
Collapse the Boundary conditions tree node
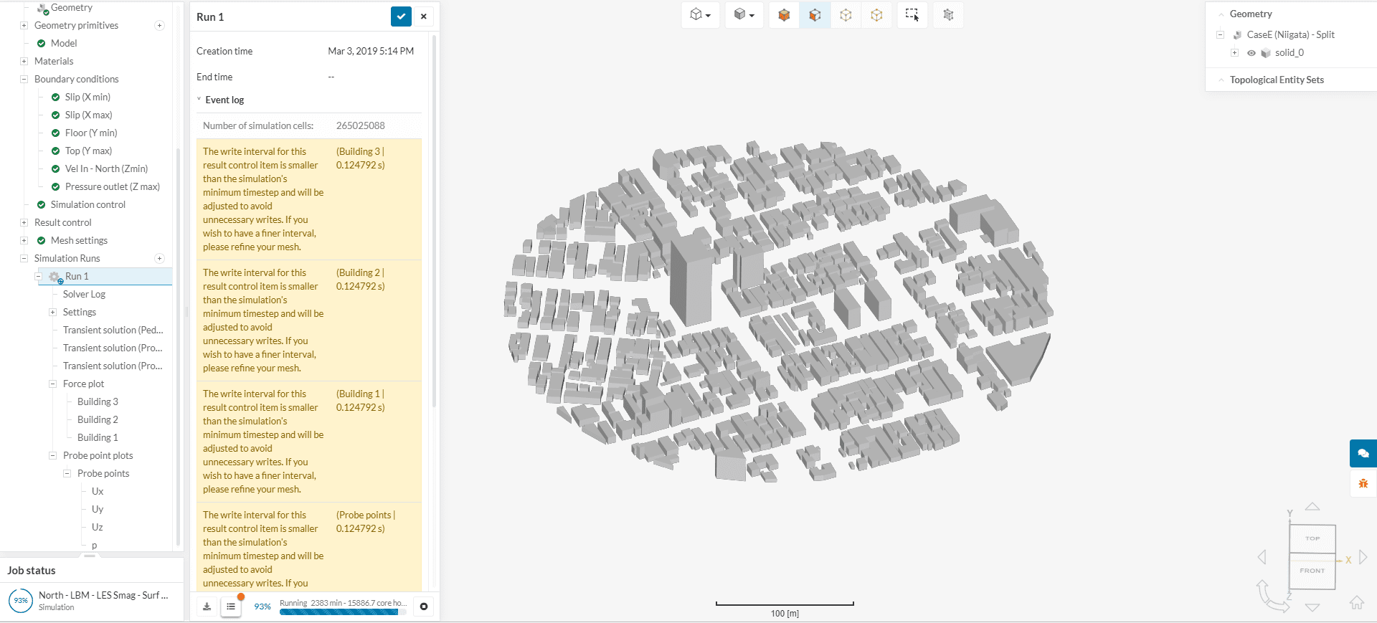(24, 79)
